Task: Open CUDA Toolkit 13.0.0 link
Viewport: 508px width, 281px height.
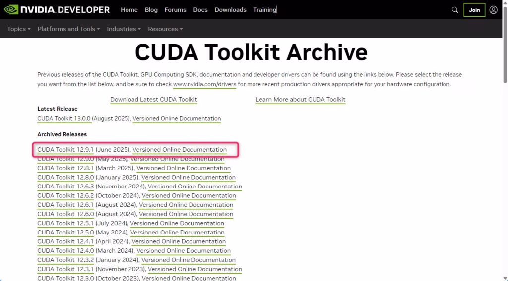Action: [x=64, y=119]
